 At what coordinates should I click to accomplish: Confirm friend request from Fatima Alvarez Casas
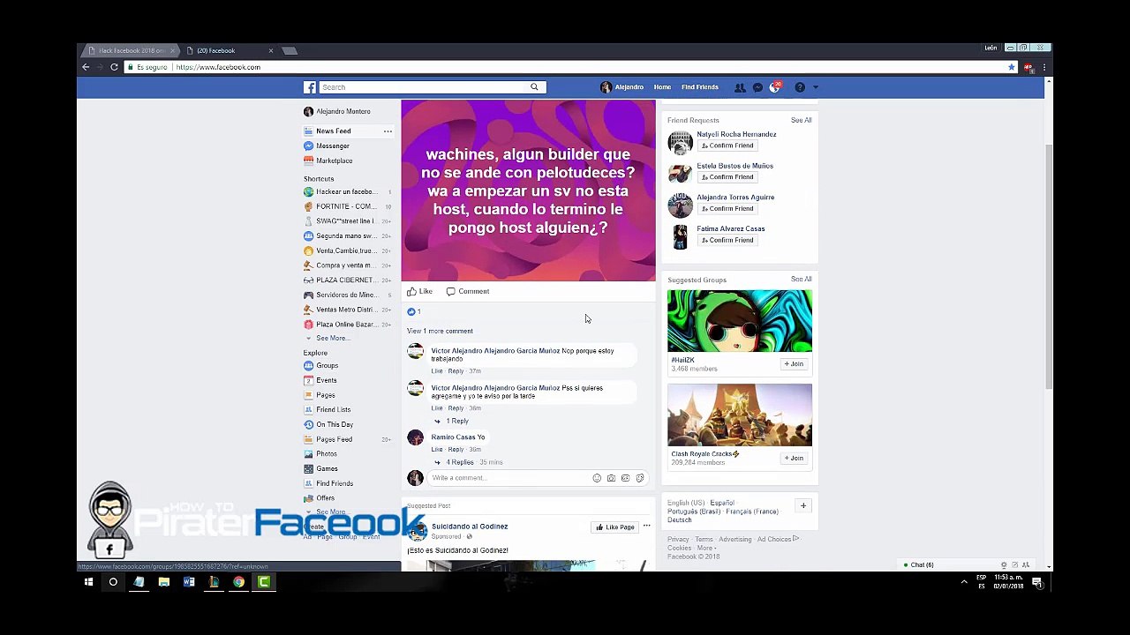(727, 240)
